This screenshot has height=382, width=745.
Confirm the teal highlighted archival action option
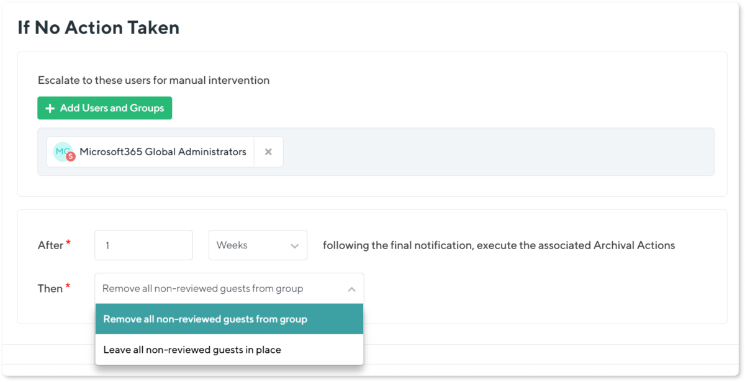pos(205,319)
